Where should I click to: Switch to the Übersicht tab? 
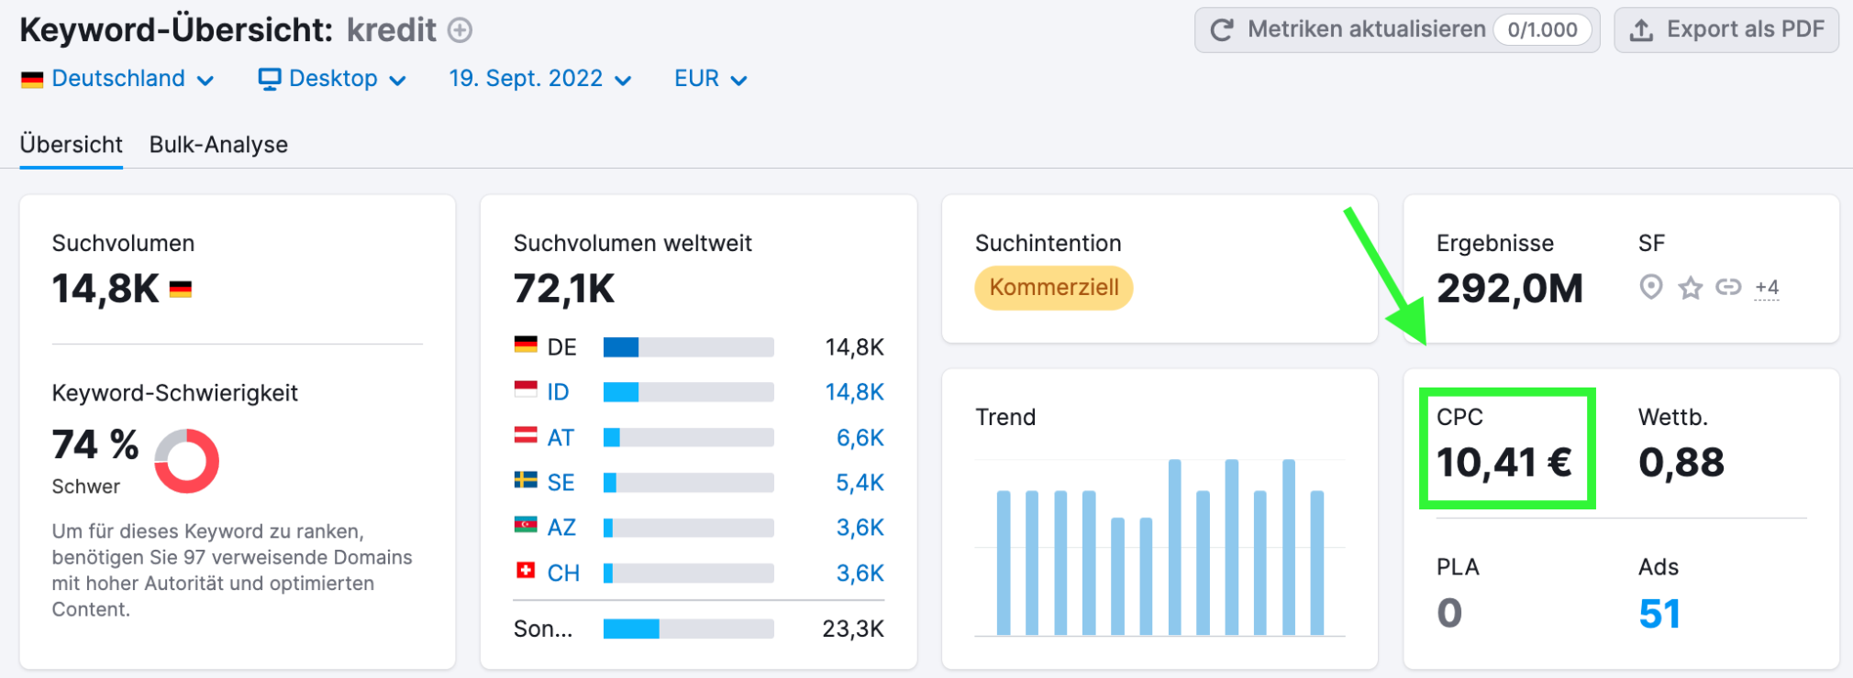[x=71, y=145]
